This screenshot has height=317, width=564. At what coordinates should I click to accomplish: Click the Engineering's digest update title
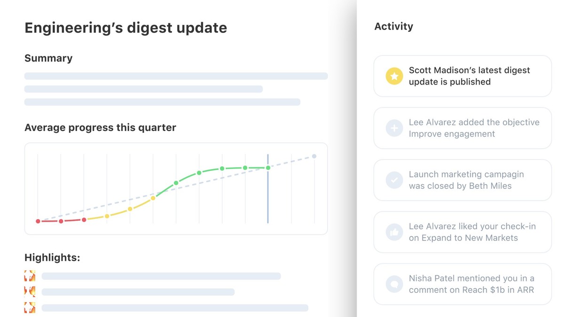point(125,28)
